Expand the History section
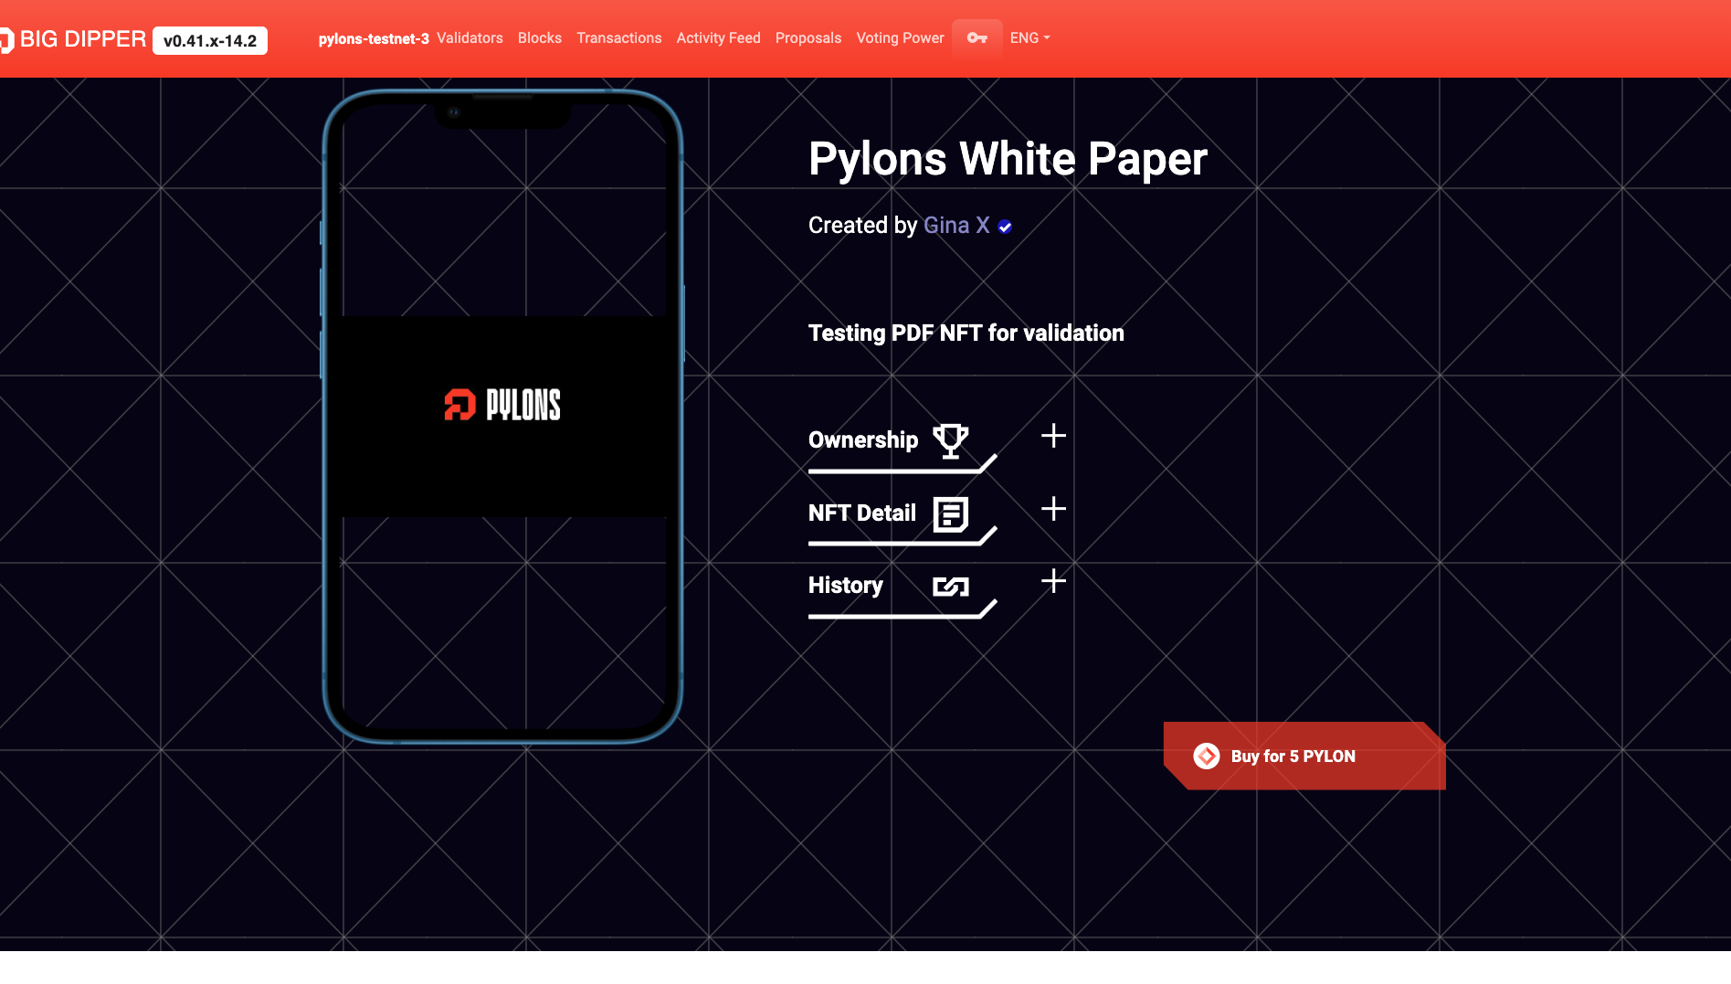Viewport: 1731px width, 984px height. pos(1054,581)
